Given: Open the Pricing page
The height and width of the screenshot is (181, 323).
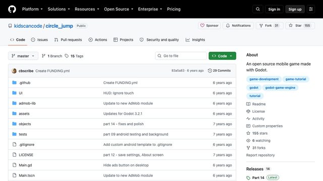Looking at the screenshot, I should [x=174, y=9].
